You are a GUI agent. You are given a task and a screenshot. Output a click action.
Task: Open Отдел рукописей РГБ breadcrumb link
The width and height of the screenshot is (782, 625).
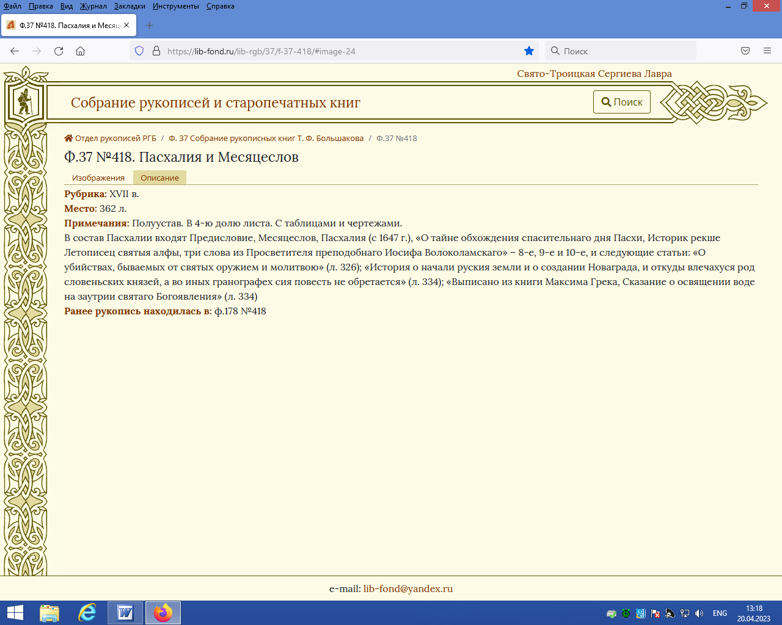115,139
